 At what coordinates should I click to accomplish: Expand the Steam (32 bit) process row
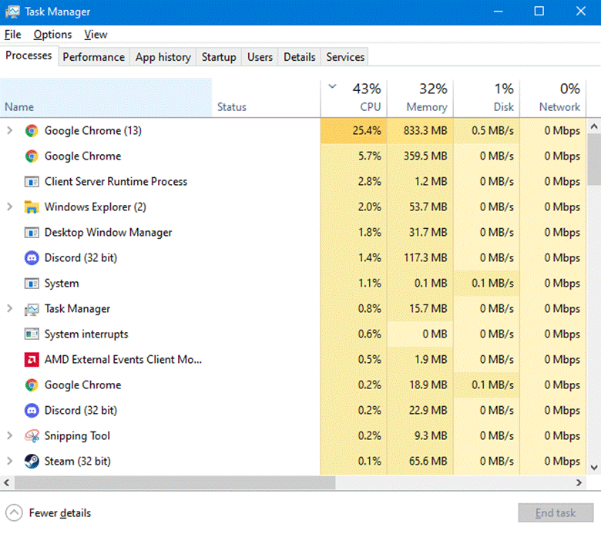point(9,461)
